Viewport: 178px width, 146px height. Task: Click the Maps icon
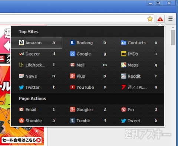tap(123, 65)
